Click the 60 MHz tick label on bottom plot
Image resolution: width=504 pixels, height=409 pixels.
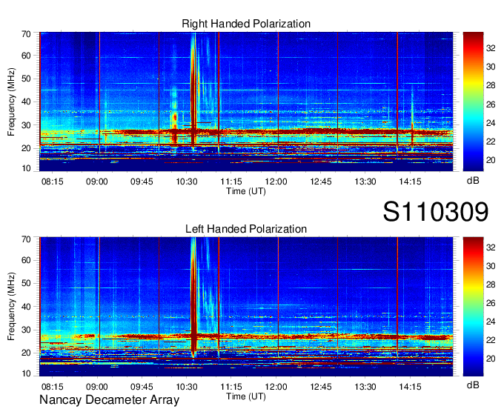tap(27, 260)
